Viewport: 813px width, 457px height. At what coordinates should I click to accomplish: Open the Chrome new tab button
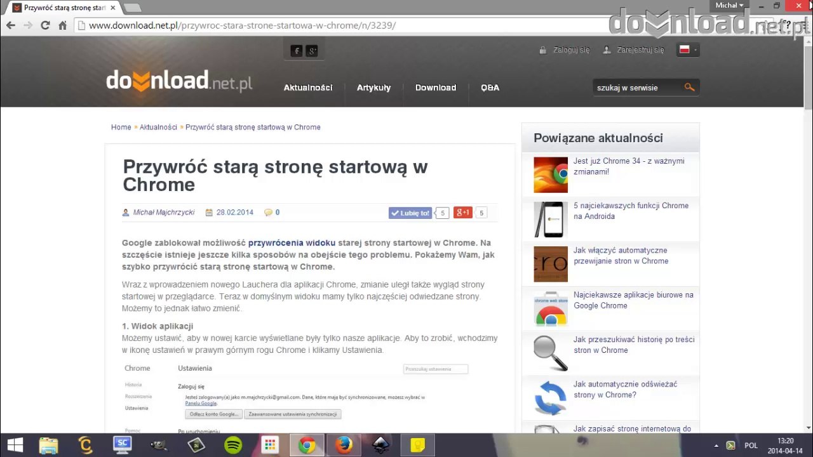(131, 8)
